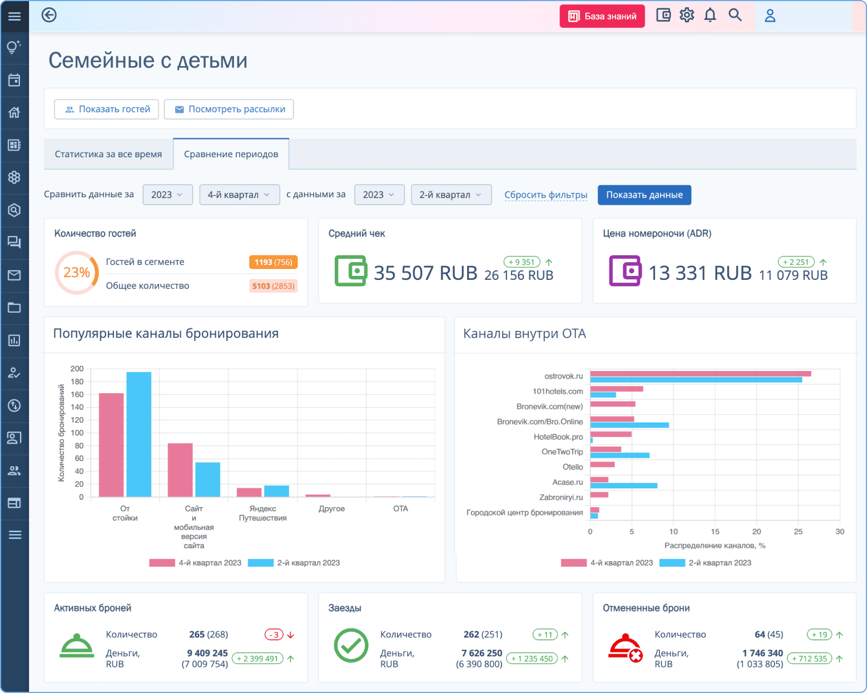Open the user profile icon
The width and height of the screenshot is (867, 693).
pyautogui.click(x=770, y=16)
